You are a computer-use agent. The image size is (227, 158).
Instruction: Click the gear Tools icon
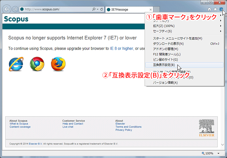click(221, 9)
